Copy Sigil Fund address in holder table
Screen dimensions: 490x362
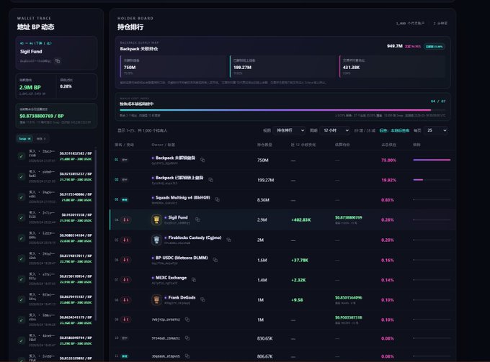click(197, 220)
